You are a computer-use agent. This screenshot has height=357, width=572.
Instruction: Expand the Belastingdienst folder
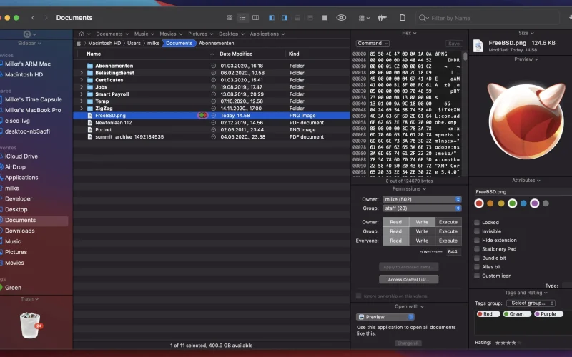tap(82, 73)
